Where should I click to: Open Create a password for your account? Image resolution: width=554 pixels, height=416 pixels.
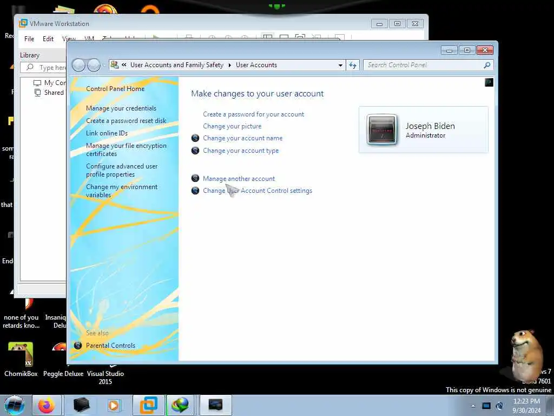point(253,114)
